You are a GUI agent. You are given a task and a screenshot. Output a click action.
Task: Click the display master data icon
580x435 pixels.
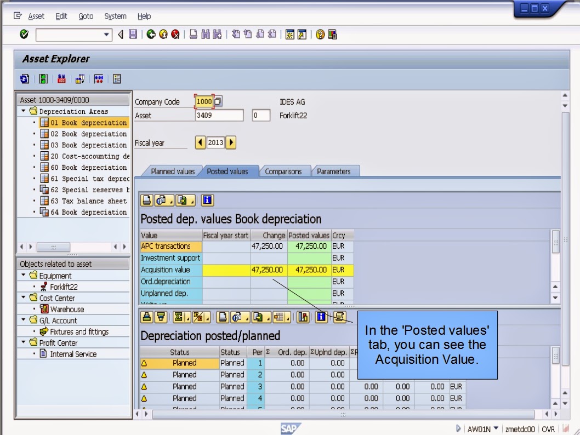[x=116, y=78]
